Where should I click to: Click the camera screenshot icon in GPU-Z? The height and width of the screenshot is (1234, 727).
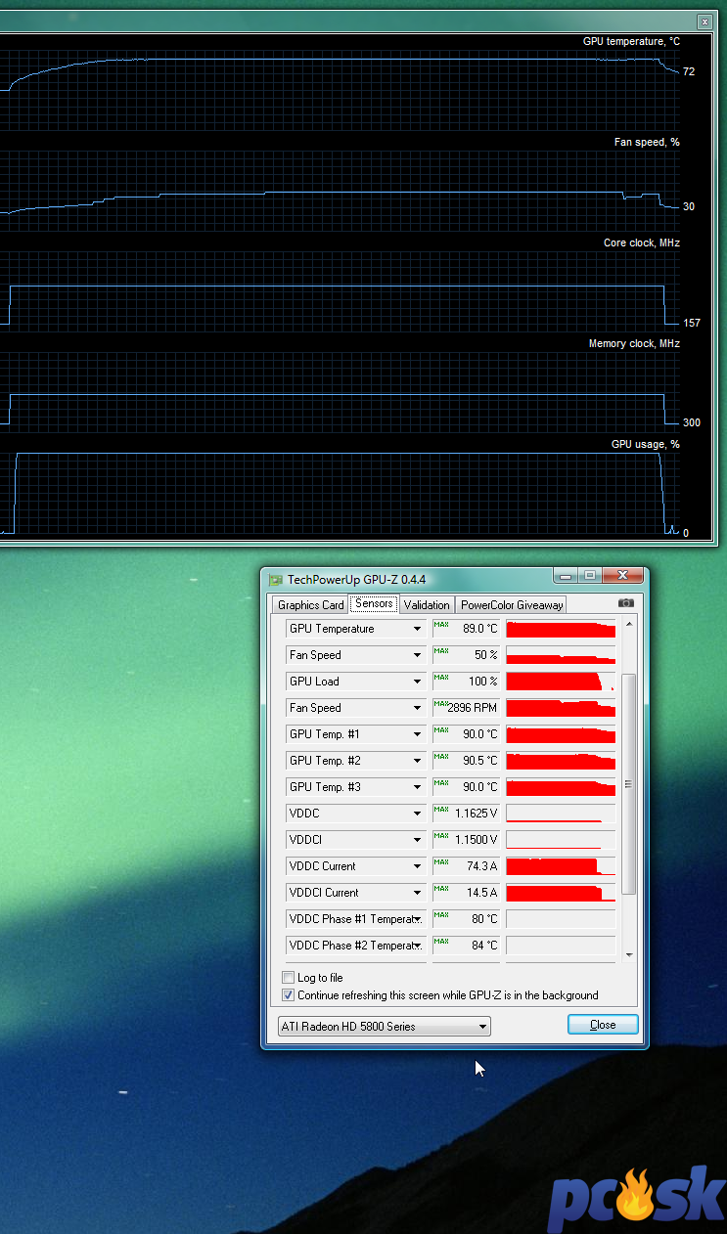tap(626, 603)
